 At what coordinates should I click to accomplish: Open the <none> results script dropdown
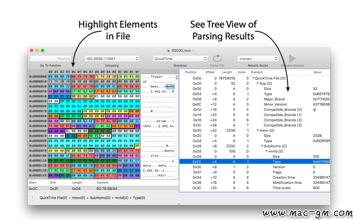[258, 59]
